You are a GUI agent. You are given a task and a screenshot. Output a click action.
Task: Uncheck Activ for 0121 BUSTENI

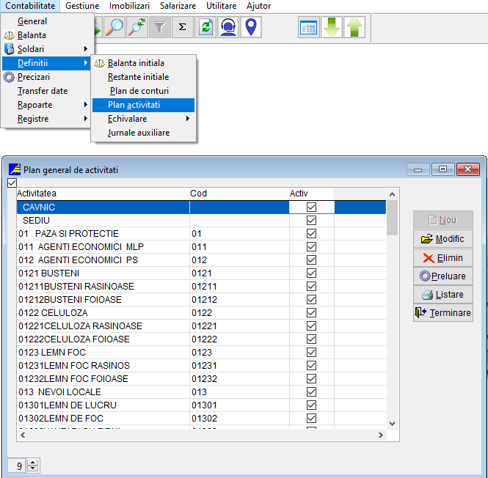(x=311, y=273)
